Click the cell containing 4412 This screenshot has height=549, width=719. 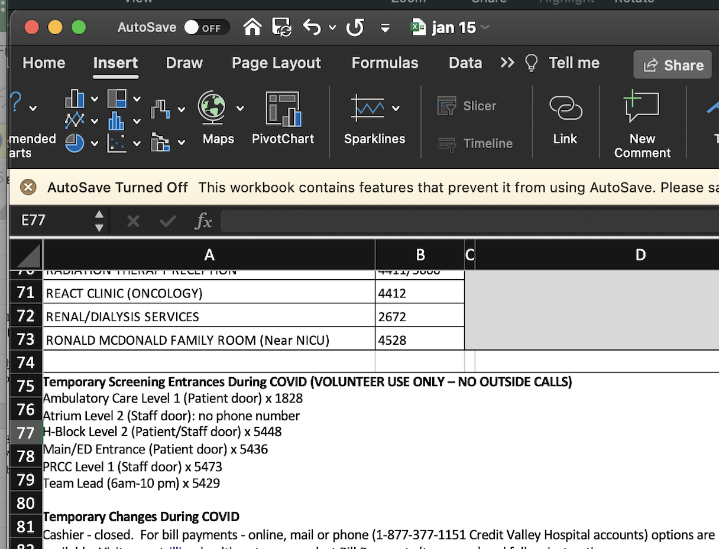click(x=420, y=293)
